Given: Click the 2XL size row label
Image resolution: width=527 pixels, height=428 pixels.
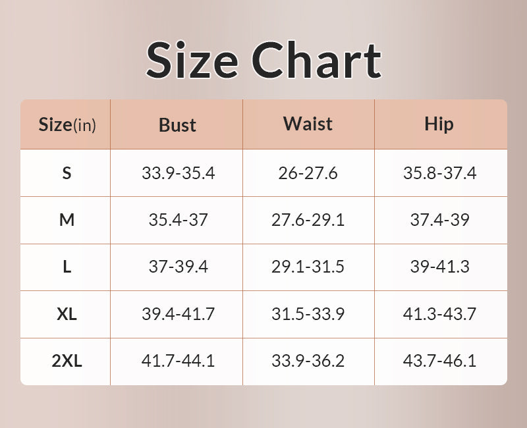Looking at the screenshot, I should [x=67, y=361].
